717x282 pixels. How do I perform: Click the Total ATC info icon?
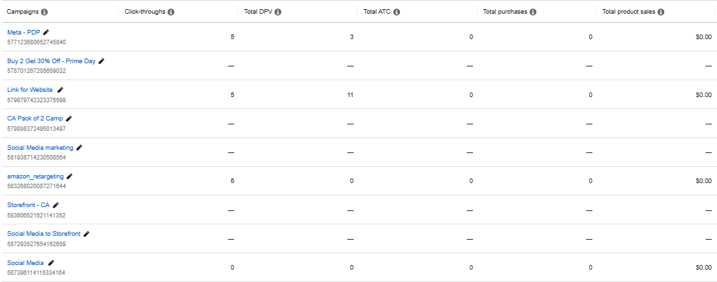(397, 12)
